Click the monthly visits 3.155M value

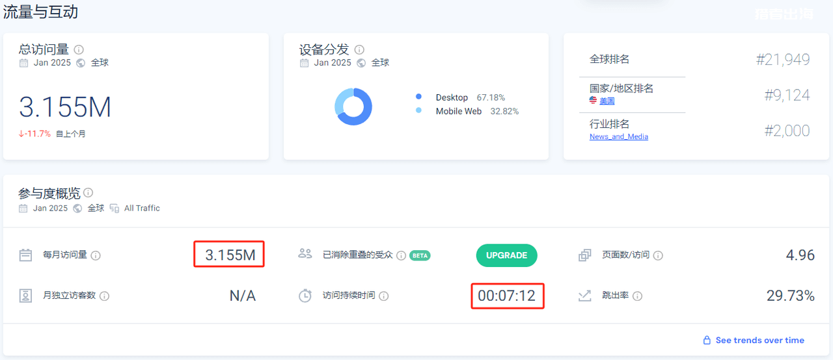point(230,255)
